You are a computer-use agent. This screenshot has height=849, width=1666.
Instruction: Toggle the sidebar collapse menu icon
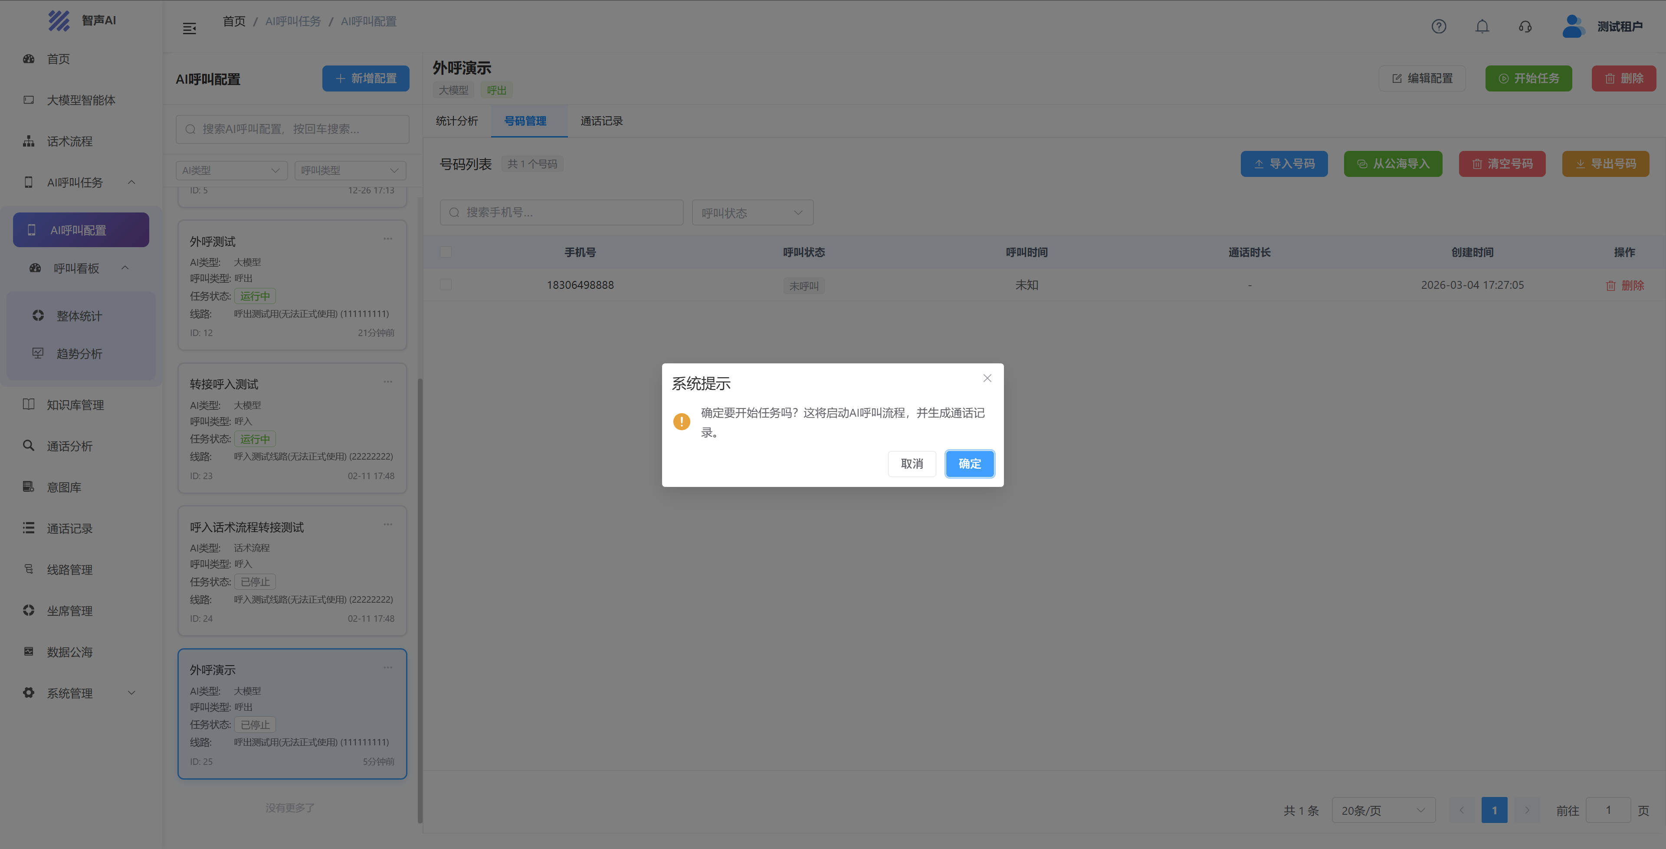pyautogui.click(x=190, y=29)
